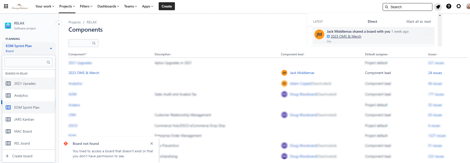Switch to the Direct notifications tab
This screenshot has width=470, height=163.
point(372,21)
